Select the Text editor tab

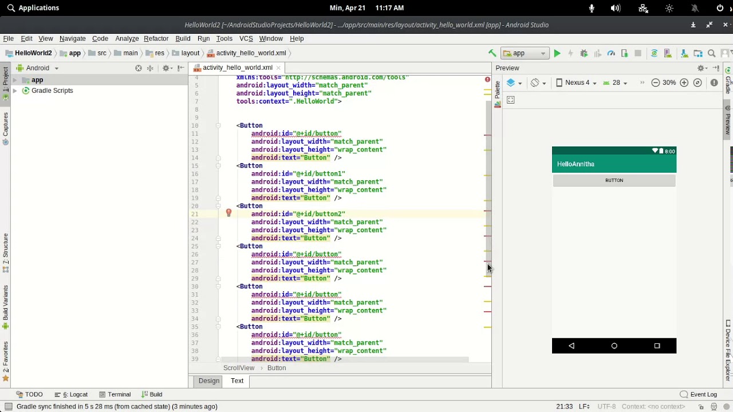click(237, 381)
